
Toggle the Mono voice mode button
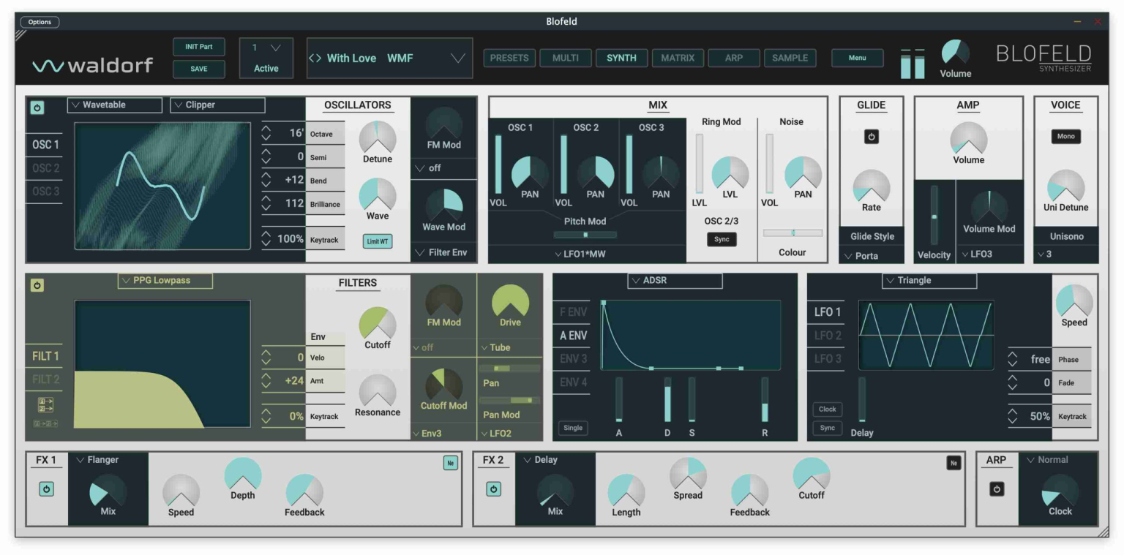click(x=1065, y=137)
